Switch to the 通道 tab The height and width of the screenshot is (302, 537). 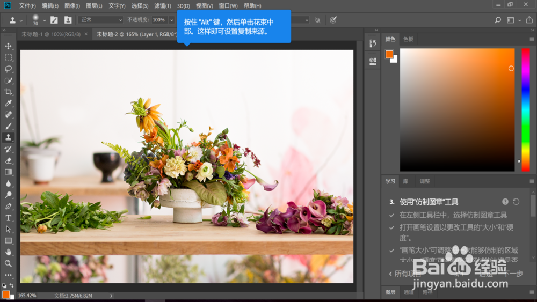pyautogui.click(x=409, y=292)
